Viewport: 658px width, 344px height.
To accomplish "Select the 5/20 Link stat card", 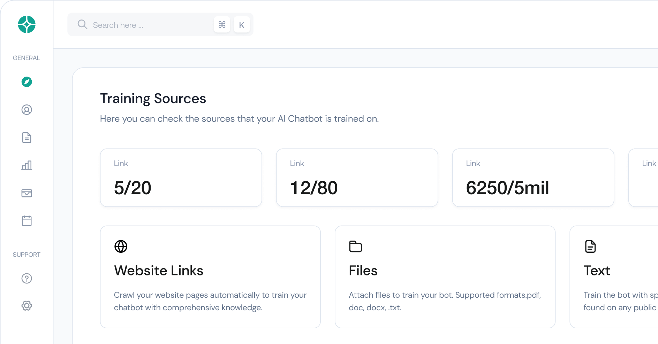I will point(181,178).
